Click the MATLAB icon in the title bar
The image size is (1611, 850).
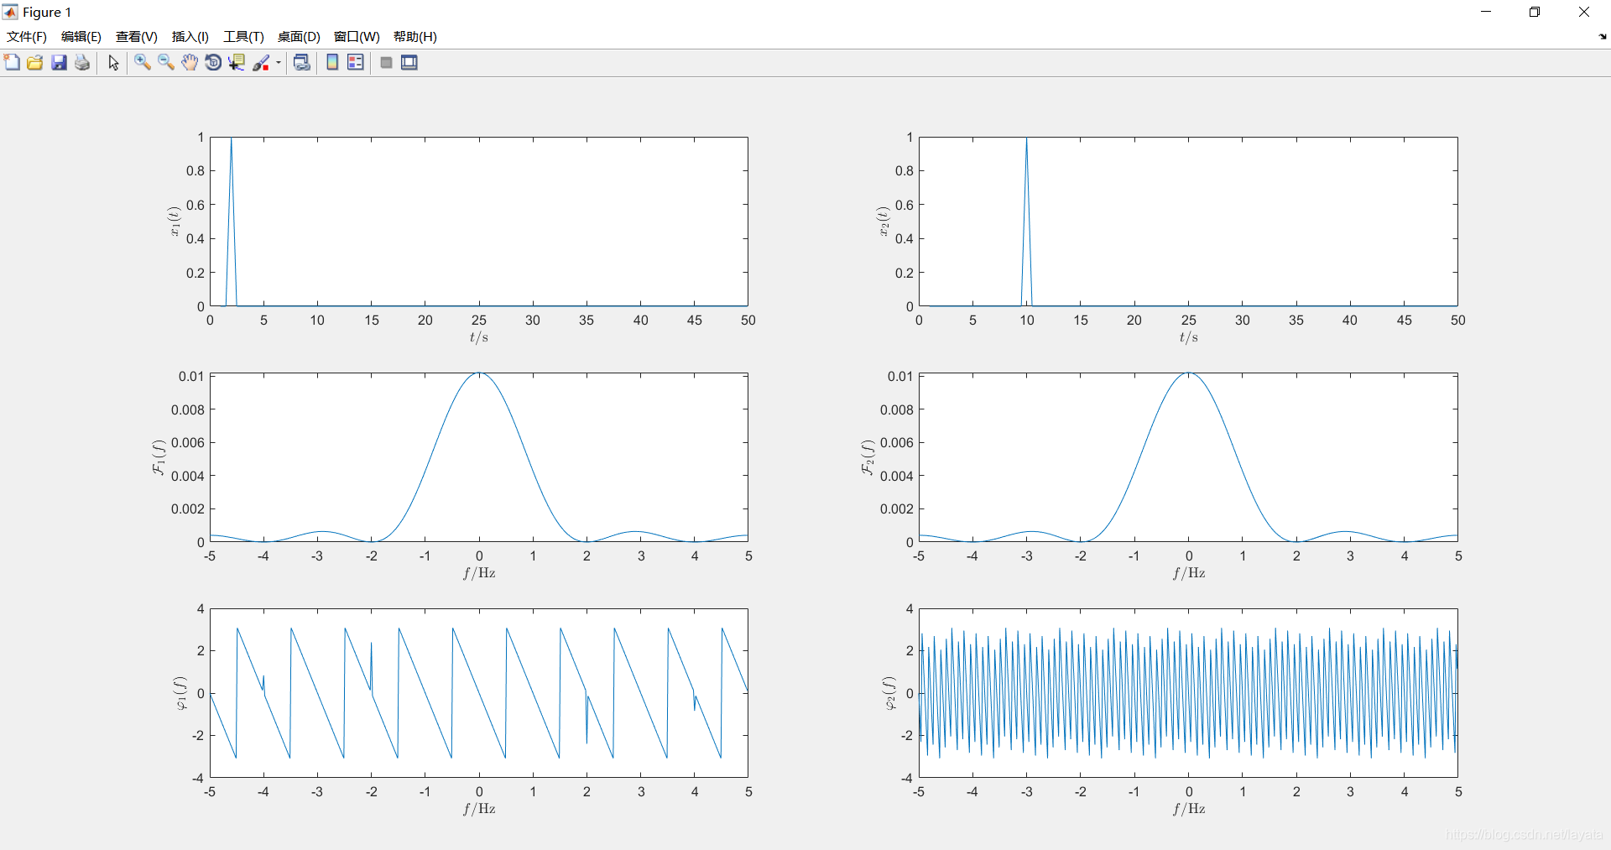(10, 12)
